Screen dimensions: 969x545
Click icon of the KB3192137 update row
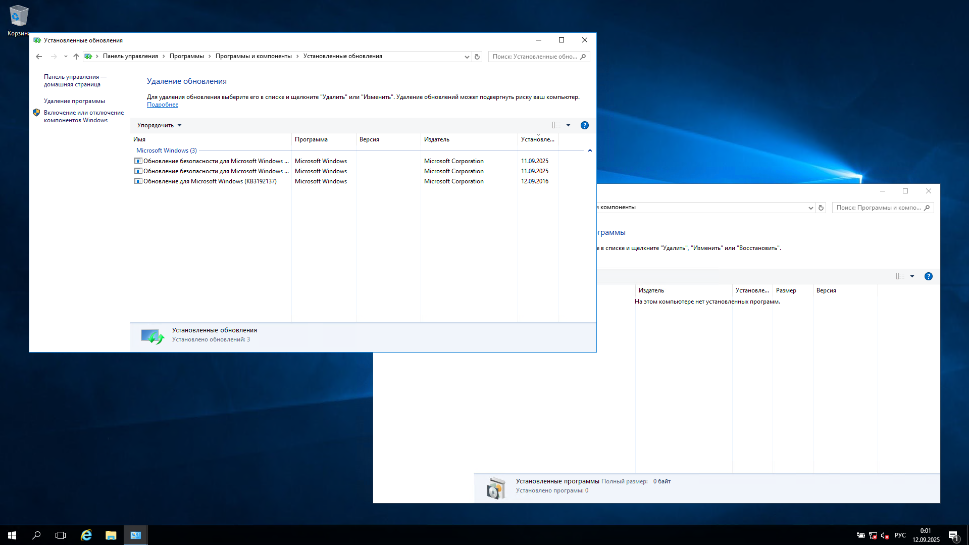(x=138, y=181)
